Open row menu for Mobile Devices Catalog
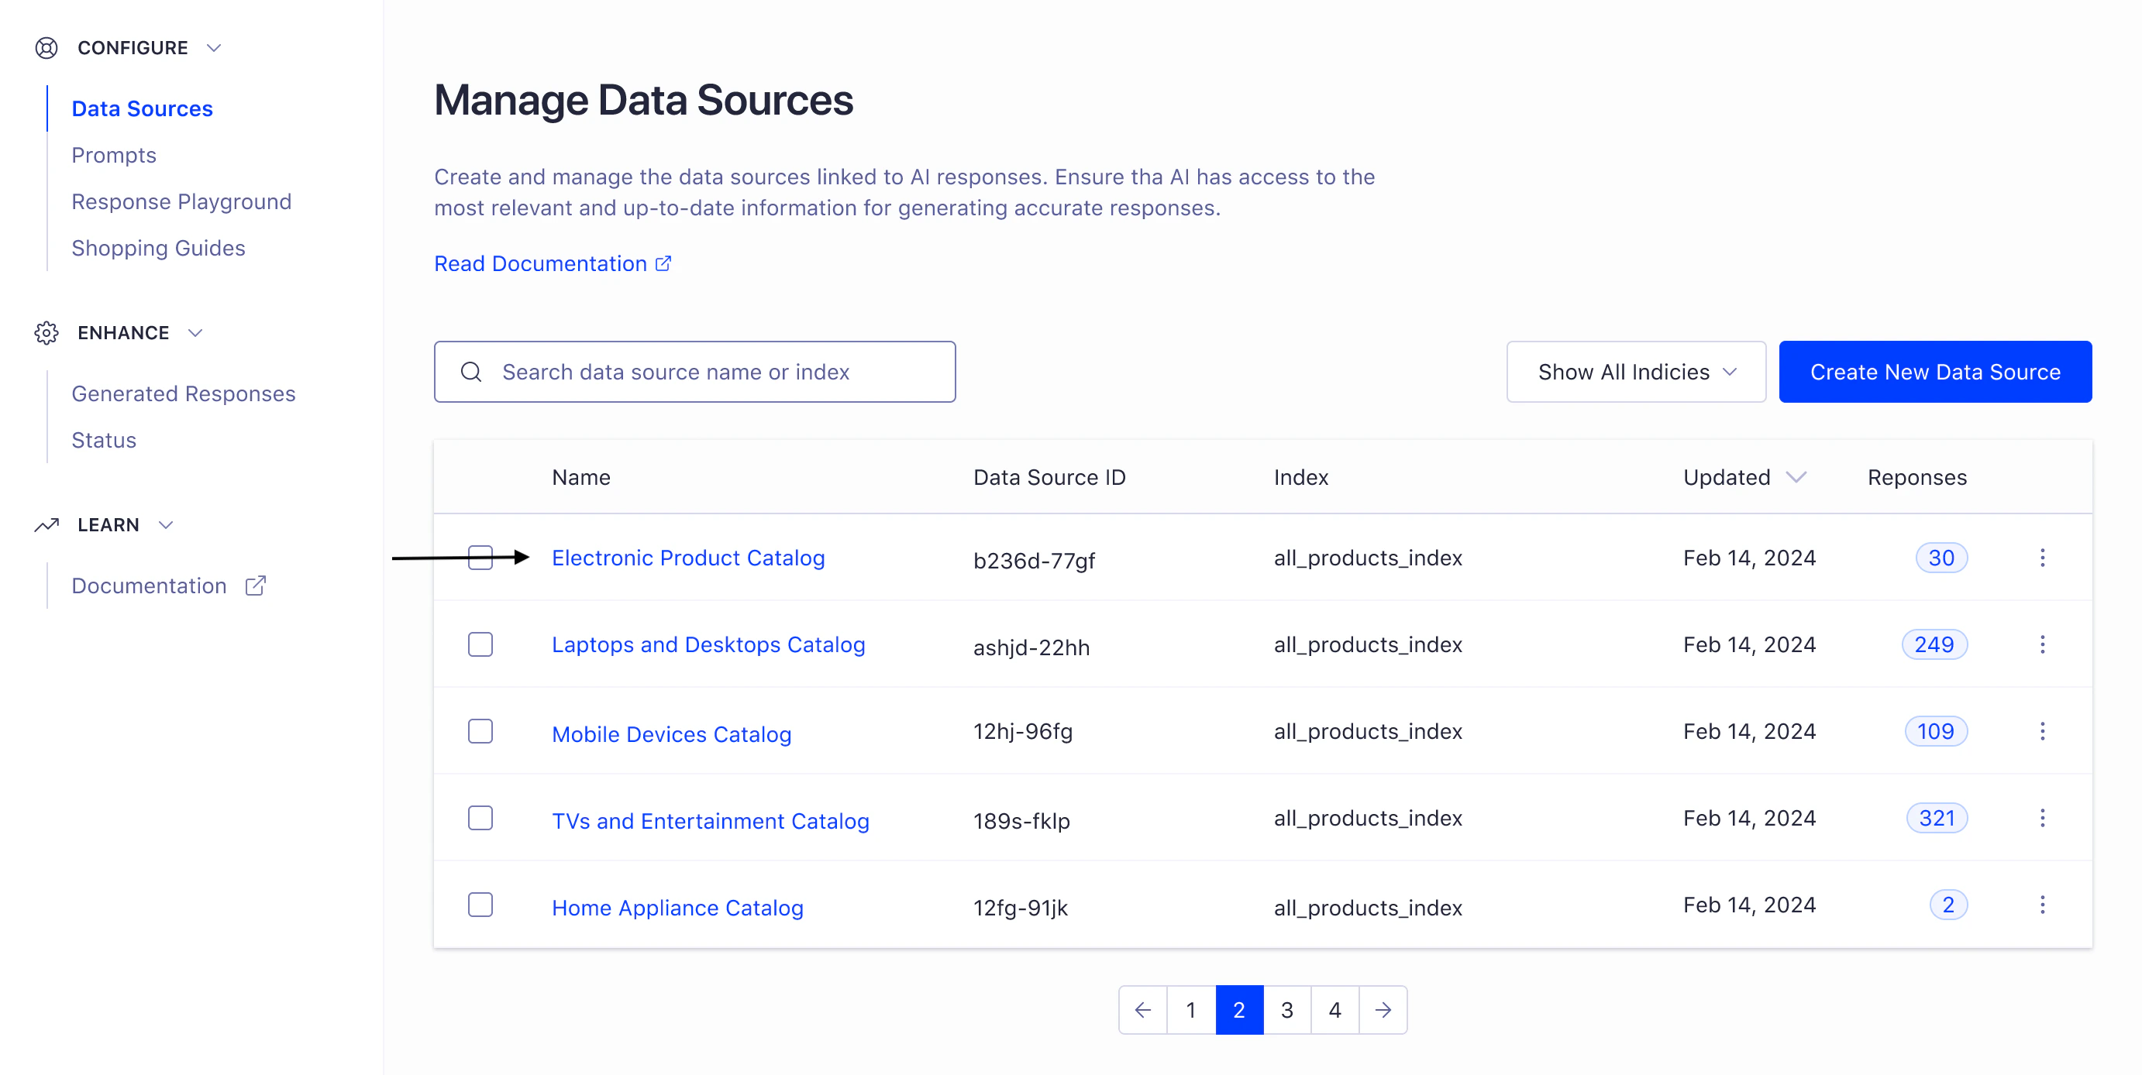 2042,731
